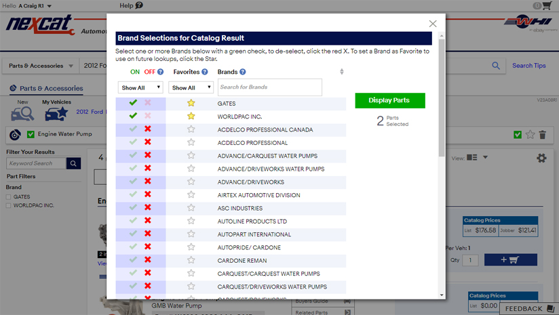Click the Engine Water Pump brake disc icon
The image size is (559, 315).
point(15,135)
